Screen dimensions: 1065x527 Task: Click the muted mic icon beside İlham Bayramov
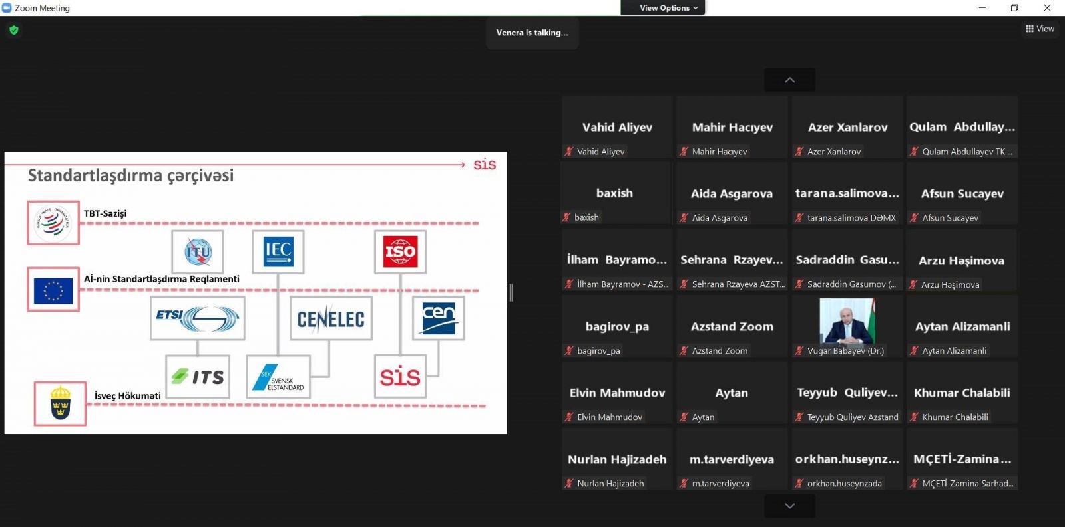point(569,284)
